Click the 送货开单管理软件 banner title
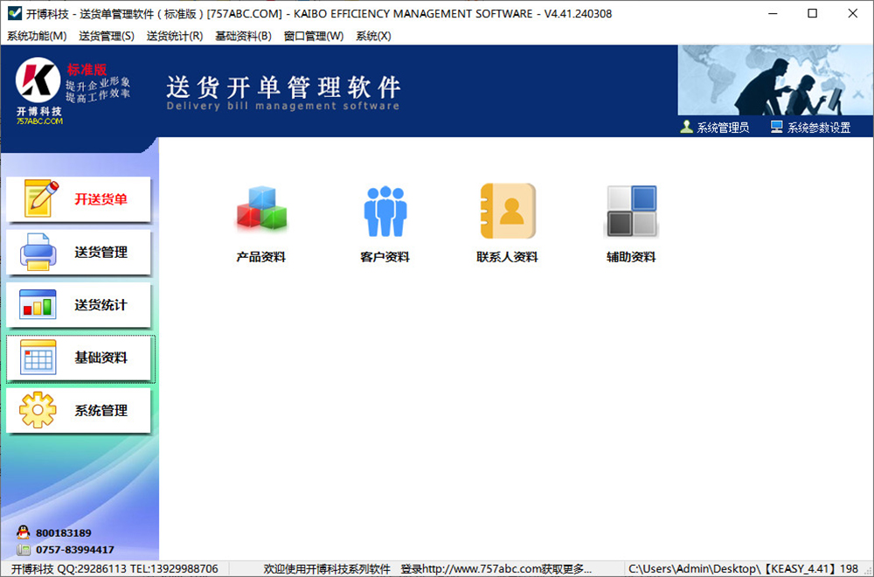Image resolution: width=874 pixels, height=577 pixels. (283, 87)
